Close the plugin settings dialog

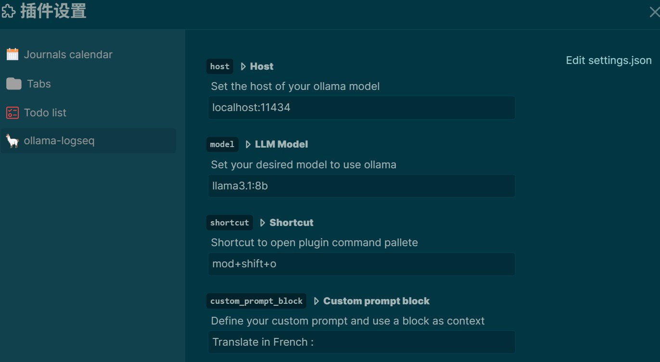654,12
